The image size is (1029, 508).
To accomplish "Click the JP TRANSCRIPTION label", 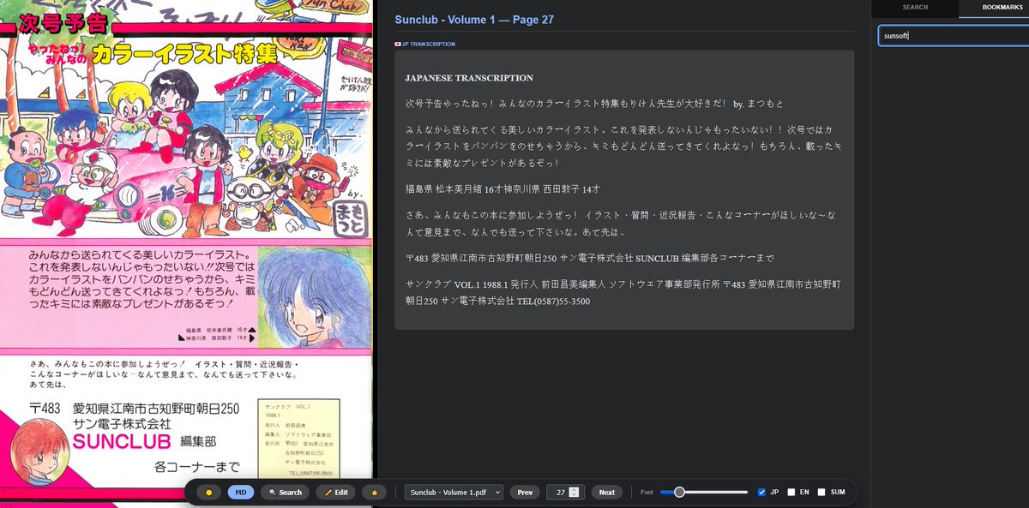I will (424, 44).
